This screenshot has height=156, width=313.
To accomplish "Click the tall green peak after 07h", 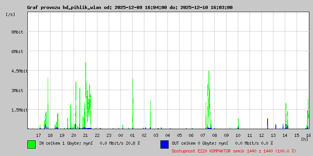I will [209, 99].
